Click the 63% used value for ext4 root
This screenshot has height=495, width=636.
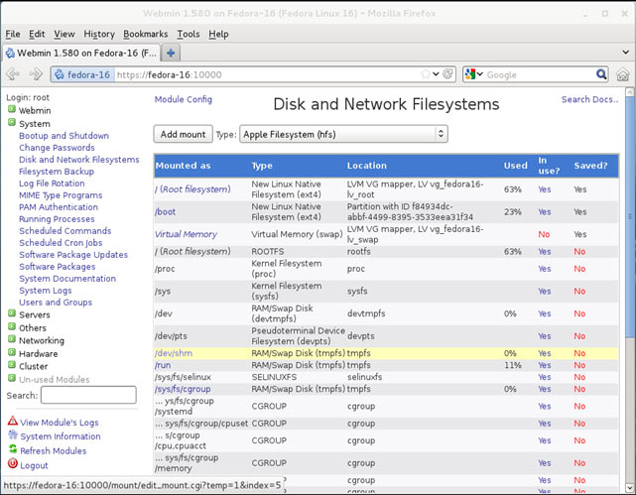pyautogui.click(x=513, y=189)
